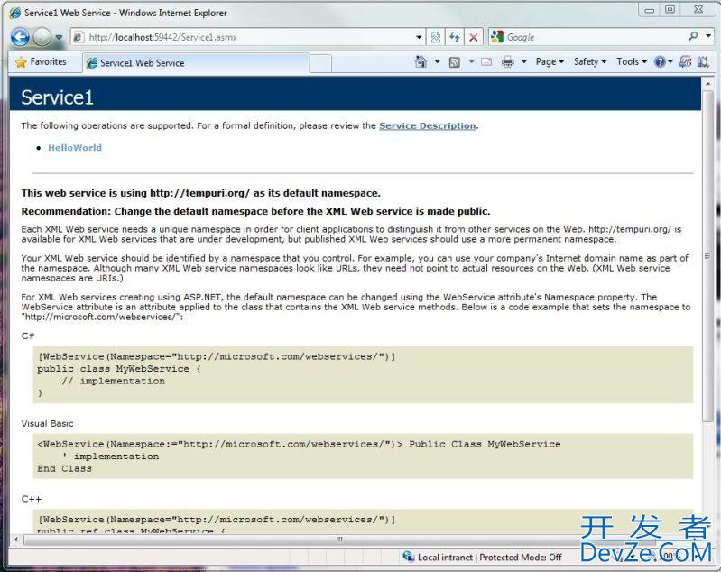Click the grayed Forward navigation button
The width and height of the screenshot is (721, 572).
point(42,37)
